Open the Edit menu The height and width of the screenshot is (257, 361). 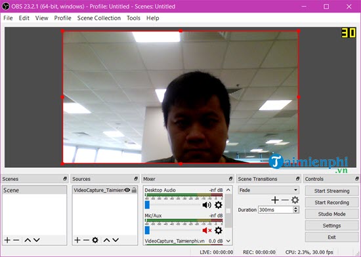pos(24,18)
